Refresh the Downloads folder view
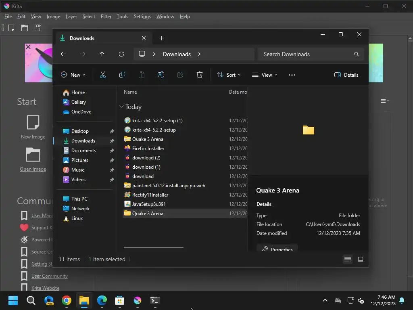The image size is (413, 310). 121,54
